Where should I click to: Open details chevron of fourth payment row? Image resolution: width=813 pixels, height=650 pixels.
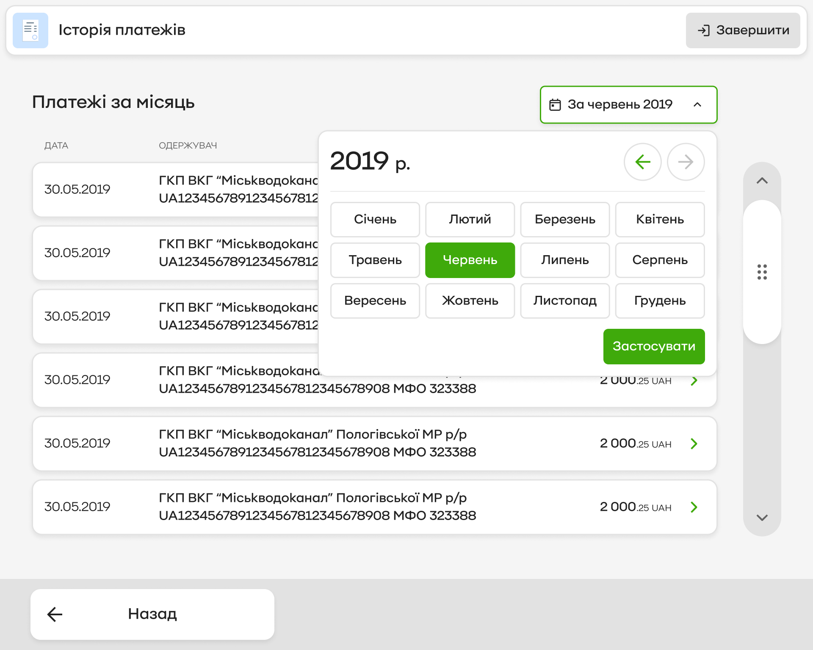pos(694,380)
